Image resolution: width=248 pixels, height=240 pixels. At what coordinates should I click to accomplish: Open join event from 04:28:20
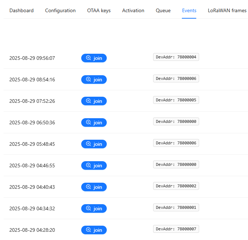94,230
